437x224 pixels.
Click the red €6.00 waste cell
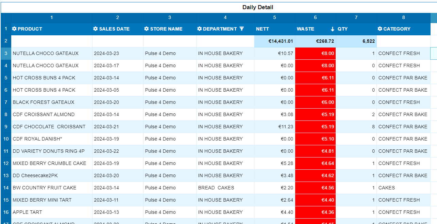[x=315, y=102]
